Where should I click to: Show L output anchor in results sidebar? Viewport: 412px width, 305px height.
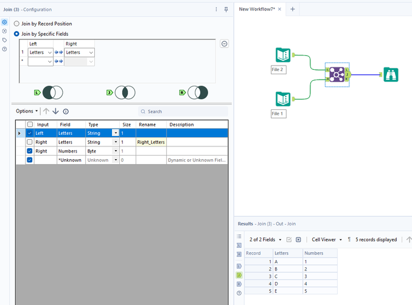tap(239, 266)
